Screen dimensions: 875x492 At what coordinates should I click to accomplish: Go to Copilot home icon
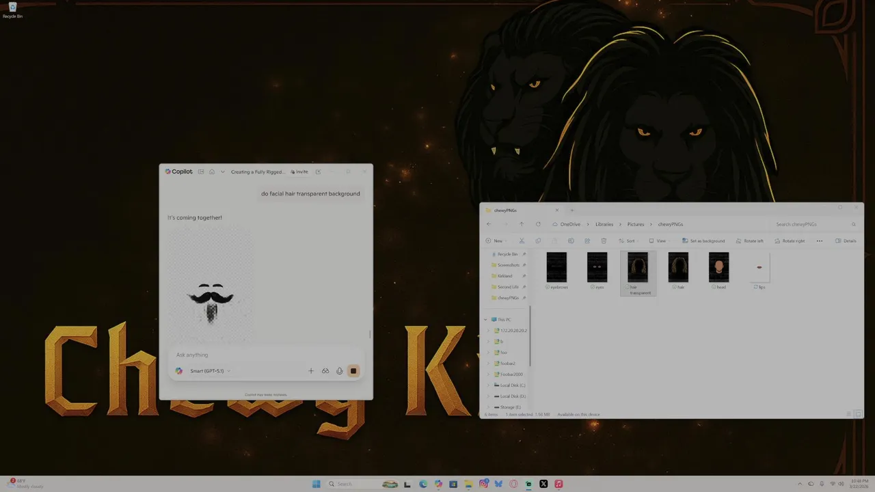coord(212,172)
